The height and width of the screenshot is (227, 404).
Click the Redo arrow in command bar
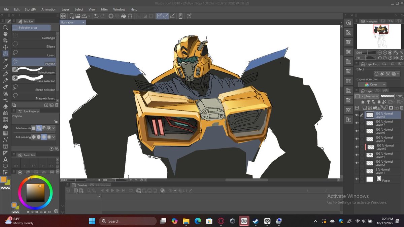[102, 16]
